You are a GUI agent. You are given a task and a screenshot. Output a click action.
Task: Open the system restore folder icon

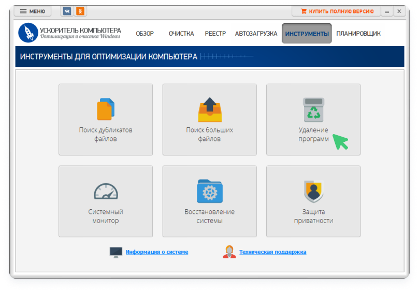point(210,191)
